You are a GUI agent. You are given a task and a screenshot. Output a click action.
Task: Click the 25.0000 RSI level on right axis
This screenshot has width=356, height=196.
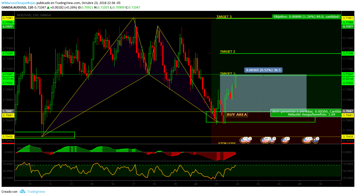348,178
